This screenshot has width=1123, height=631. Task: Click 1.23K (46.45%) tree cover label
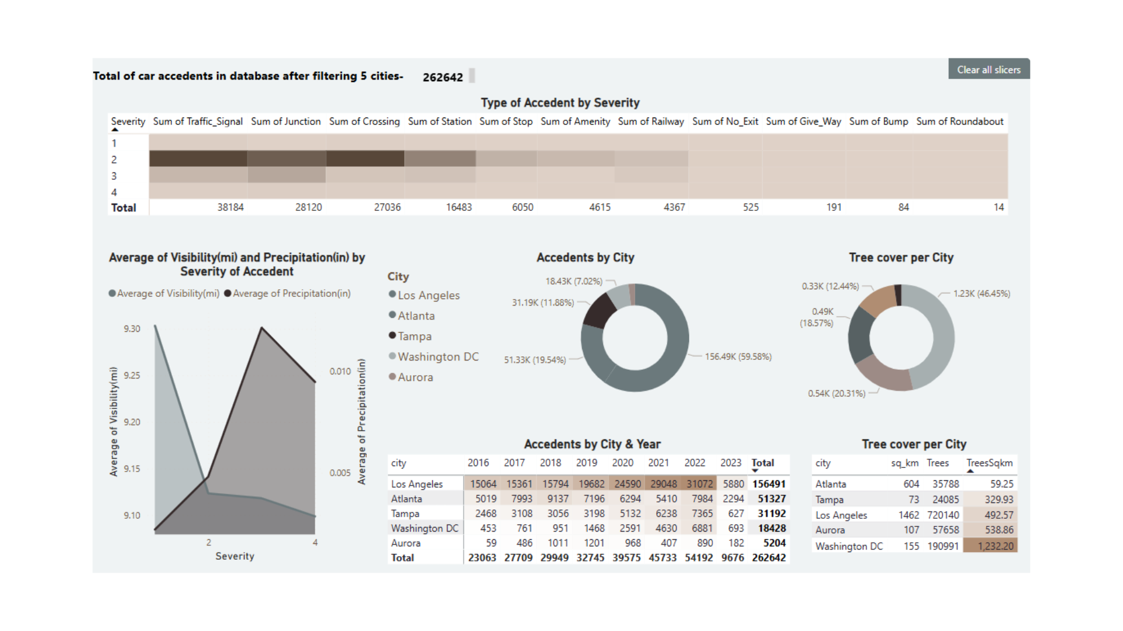(x=981, y=293)
